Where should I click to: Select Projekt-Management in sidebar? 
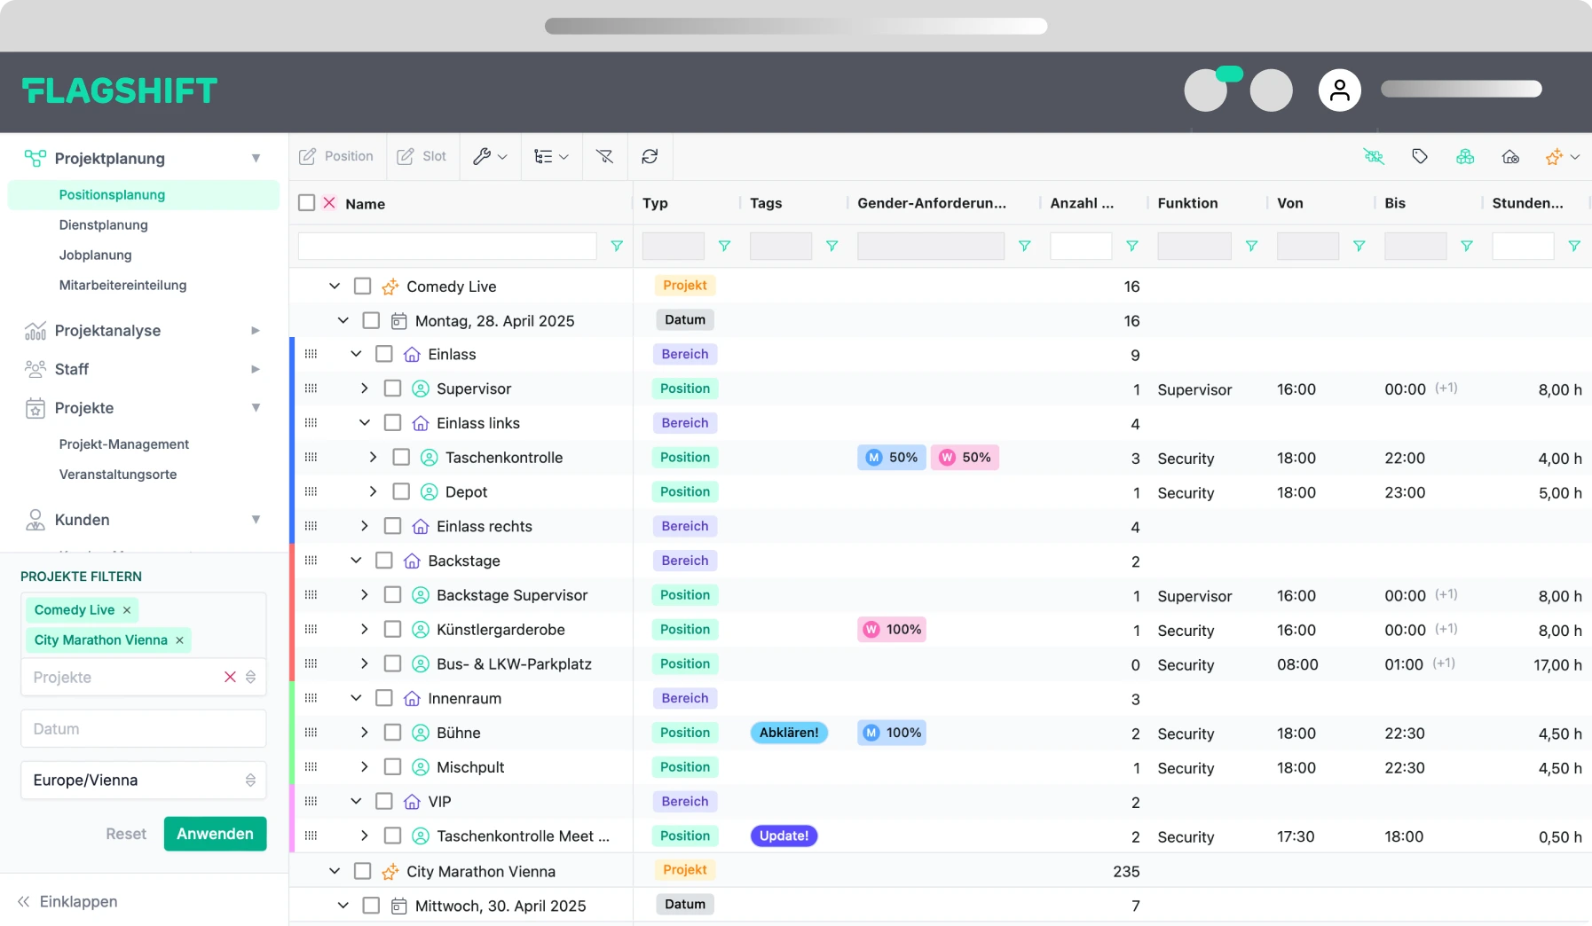pos(123,443)
